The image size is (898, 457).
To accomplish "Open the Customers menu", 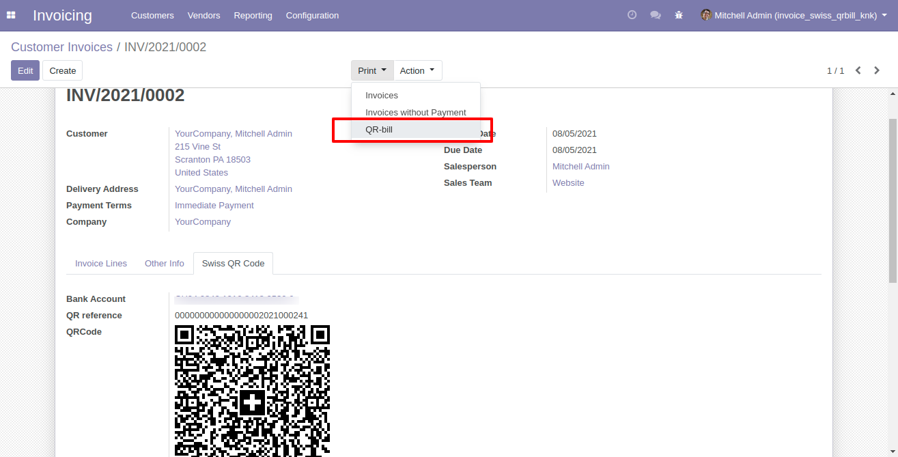I will pyautogui.click(x=152, y=15).
